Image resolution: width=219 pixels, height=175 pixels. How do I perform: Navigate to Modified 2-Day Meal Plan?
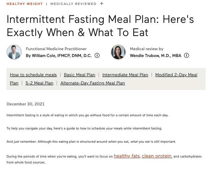[176, 75]
